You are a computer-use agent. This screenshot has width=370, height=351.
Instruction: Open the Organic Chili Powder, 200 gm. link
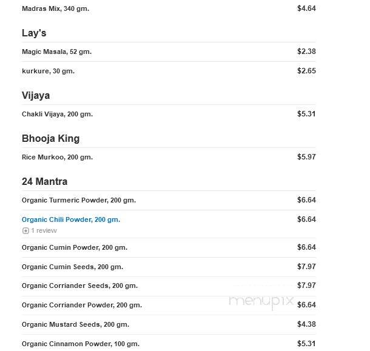click(x=71, y=219)
